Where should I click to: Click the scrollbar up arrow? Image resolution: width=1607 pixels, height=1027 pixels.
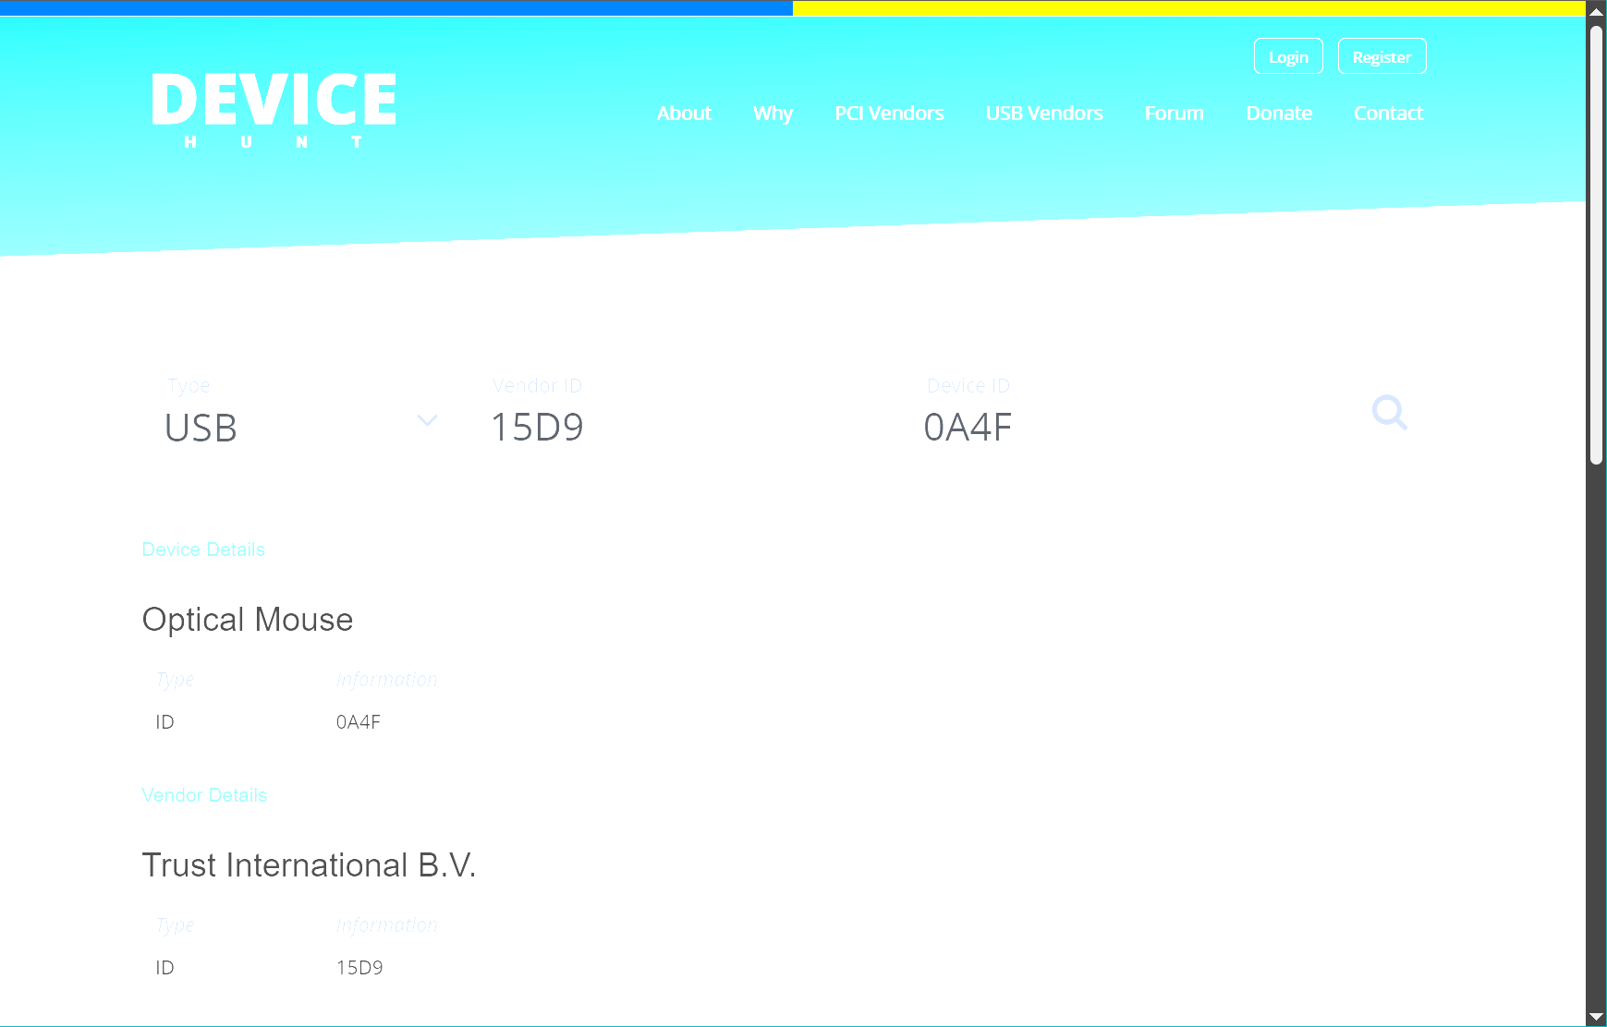(1596, 11)
